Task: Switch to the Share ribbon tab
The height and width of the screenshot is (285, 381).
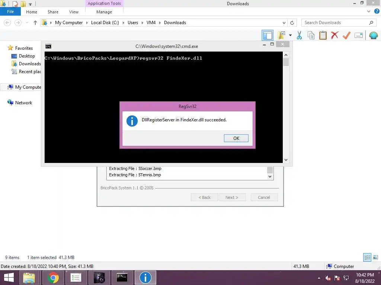Action: [53, 12]
